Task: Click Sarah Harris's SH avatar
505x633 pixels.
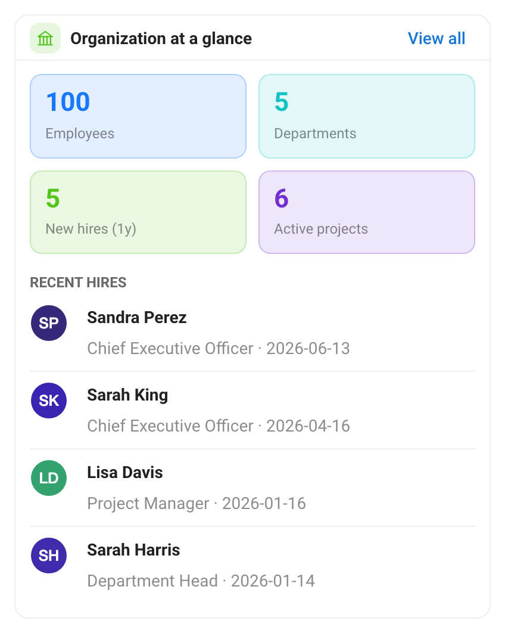Action: [x=49, y=556]
